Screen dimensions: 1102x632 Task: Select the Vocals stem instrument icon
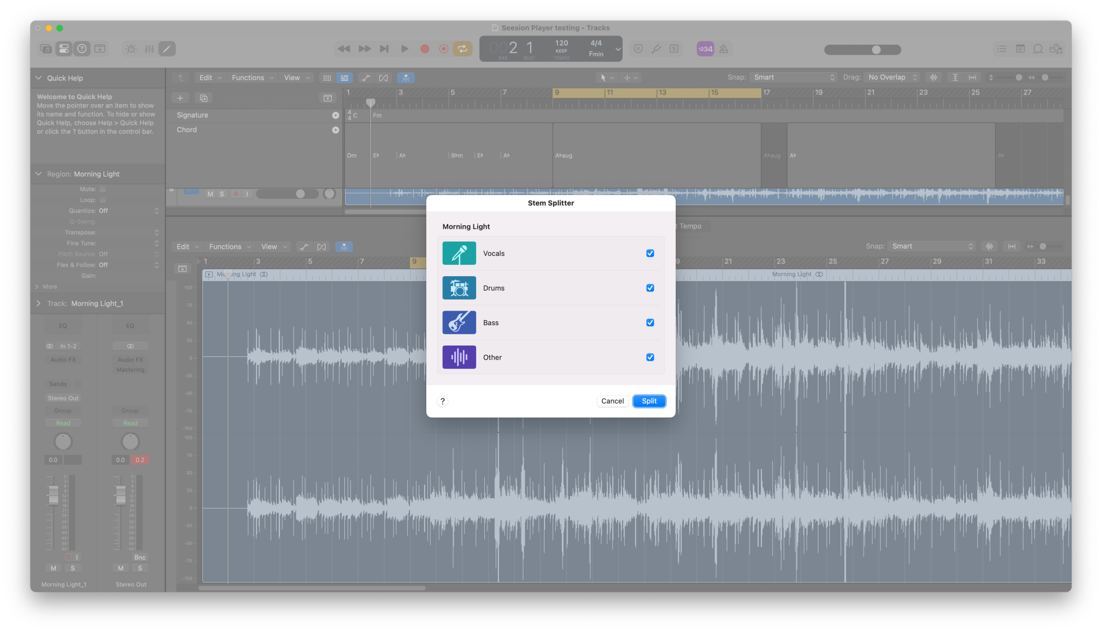458,253
